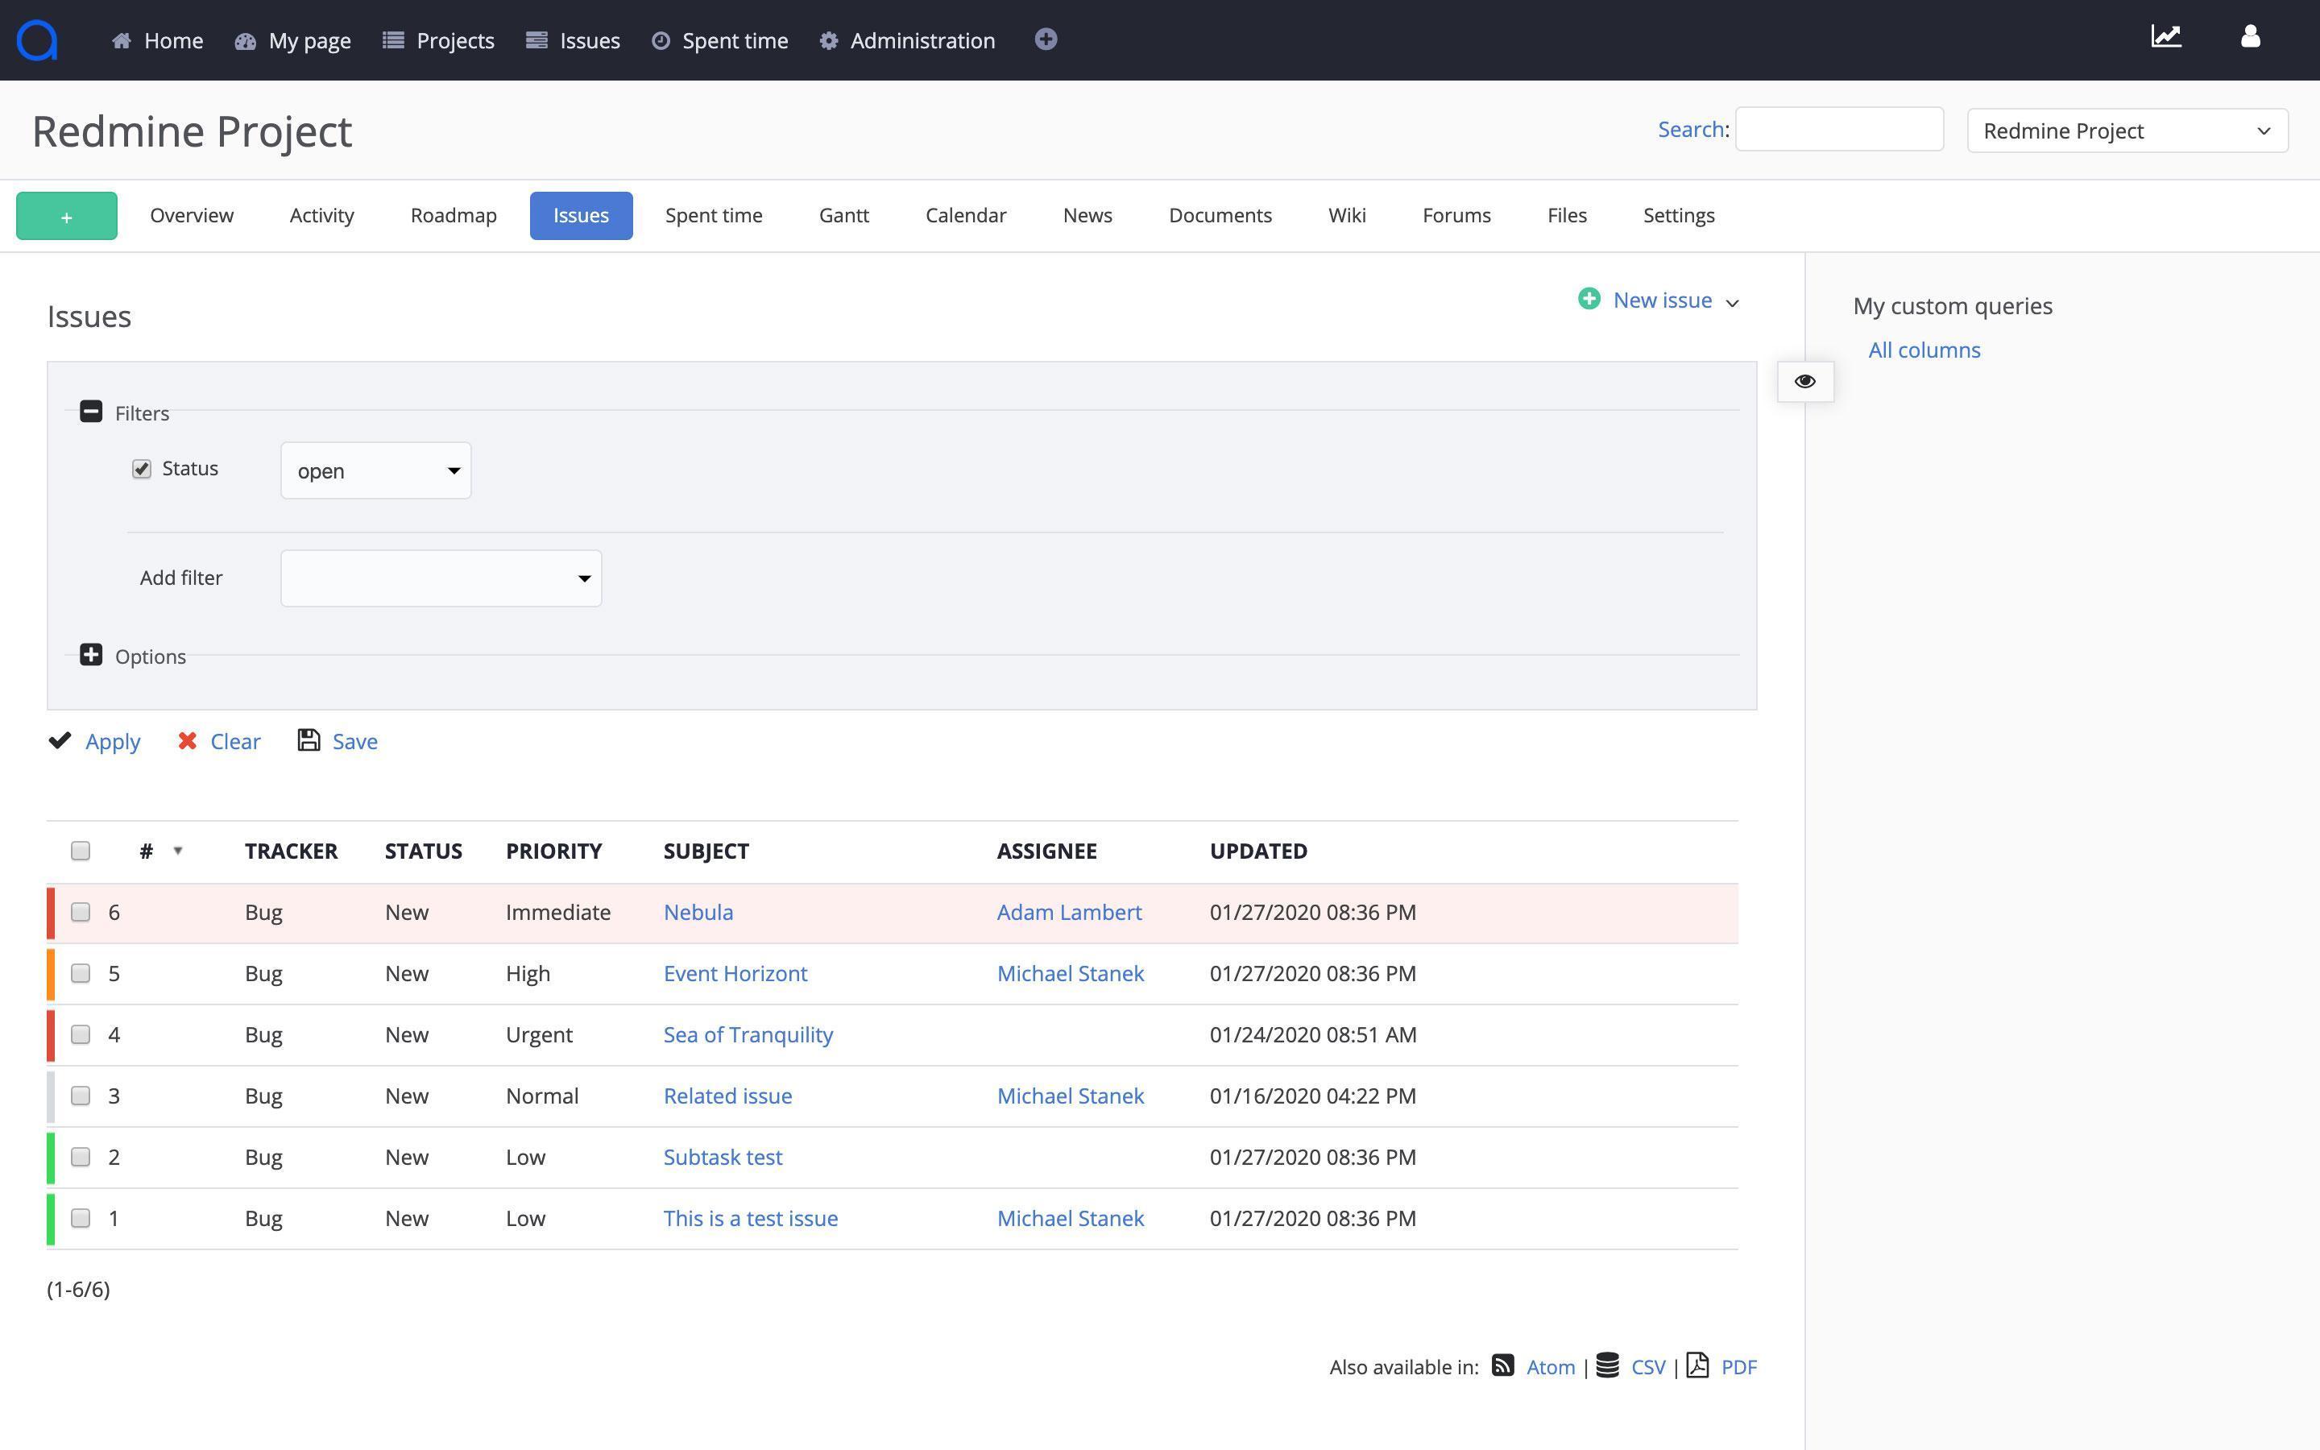Viewport: 2320px width, 1450px height.
Task: Sort by the TRACKER column header
Action: (x=292, y=851)
